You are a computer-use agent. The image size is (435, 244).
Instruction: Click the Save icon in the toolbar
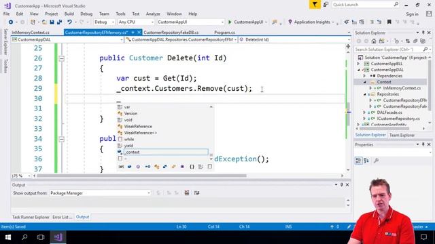point(52,22)
